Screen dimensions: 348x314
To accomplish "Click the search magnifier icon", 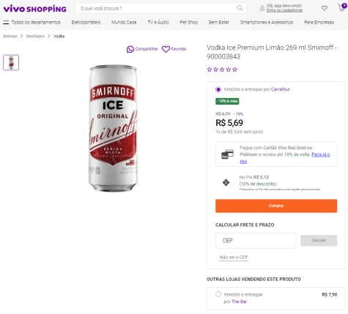I will click(240, 8).
